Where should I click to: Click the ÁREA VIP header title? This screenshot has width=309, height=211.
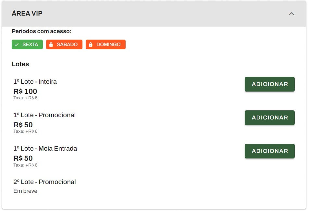click(x=27, y=13)
